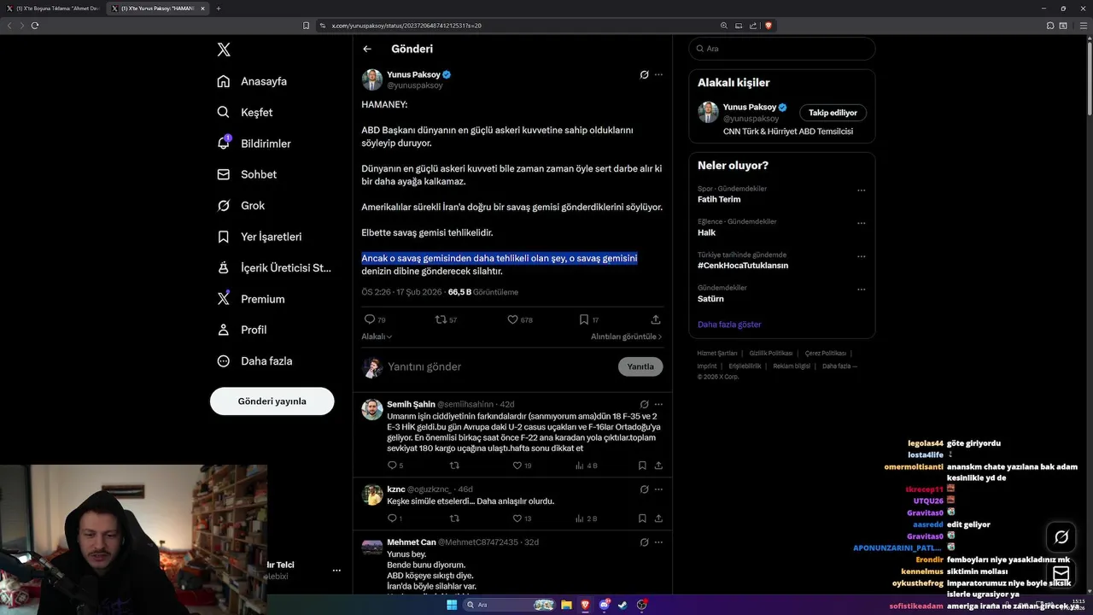Share Semih Şahin's reply
Image resolution: width=1093 pixels, height=615 pixels.
658,466
